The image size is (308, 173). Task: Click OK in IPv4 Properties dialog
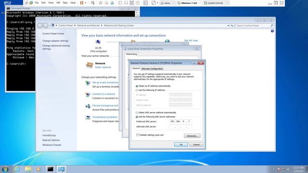pos(181,145)
